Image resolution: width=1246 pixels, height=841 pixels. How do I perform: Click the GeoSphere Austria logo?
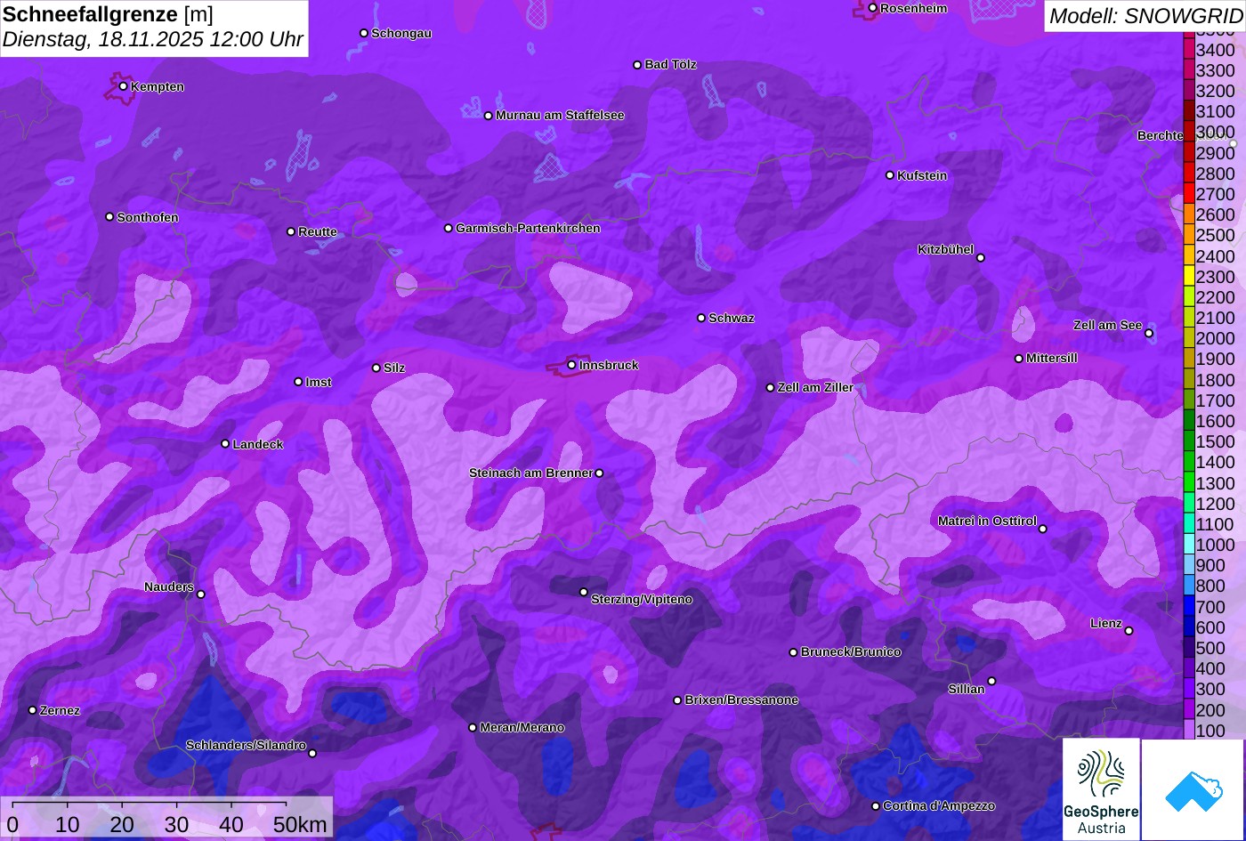tap(1101, 789)
